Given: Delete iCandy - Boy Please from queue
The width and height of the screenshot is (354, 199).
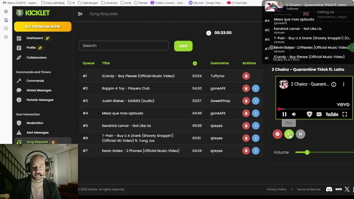Looking at the screenshot, I should click(x=246, y=76).
